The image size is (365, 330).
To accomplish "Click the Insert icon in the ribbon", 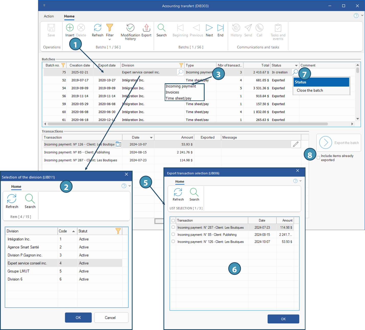I will coord(69,28).
